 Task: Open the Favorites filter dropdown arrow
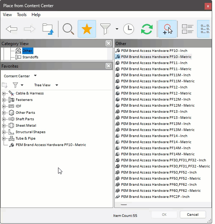(x=22, y=85)
